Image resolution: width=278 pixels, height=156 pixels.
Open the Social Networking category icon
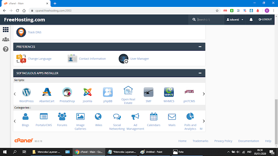[117, 117]
